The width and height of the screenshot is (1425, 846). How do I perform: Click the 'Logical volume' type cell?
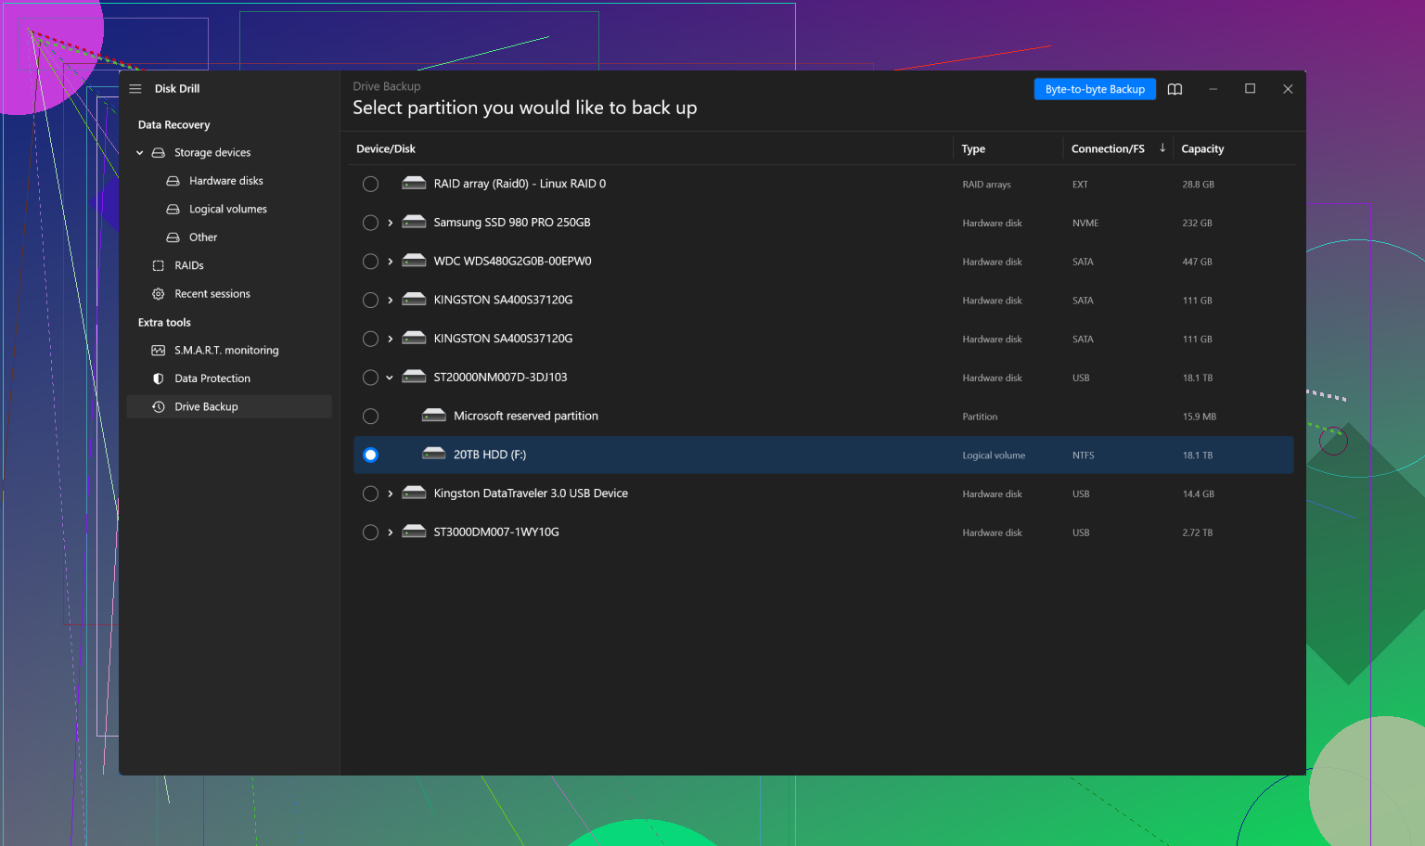point(994,455)
